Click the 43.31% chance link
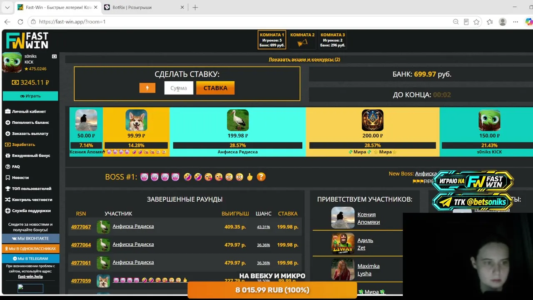 click(264, 227)
